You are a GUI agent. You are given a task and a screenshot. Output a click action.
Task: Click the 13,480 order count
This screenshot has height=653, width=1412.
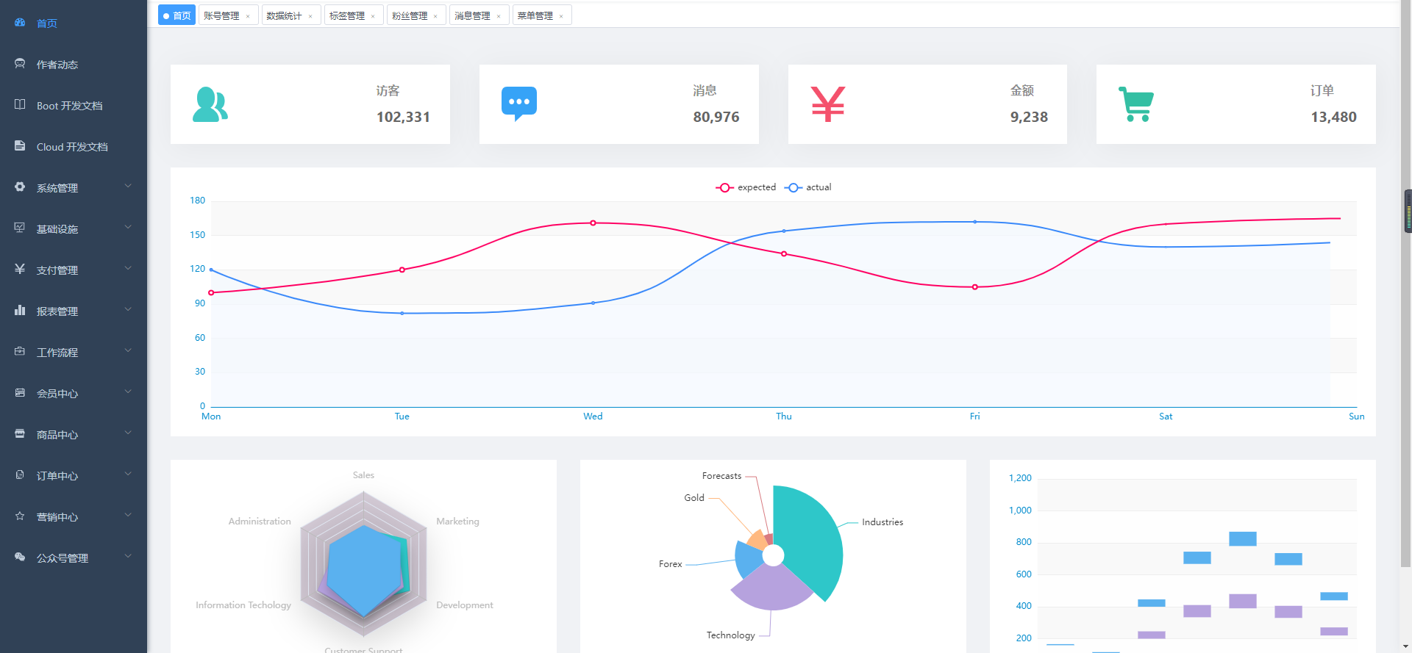click(1333, 117)
